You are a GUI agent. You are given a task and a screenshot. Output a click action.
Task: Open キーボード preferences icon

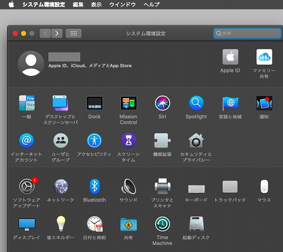click(x=196, y=188)
